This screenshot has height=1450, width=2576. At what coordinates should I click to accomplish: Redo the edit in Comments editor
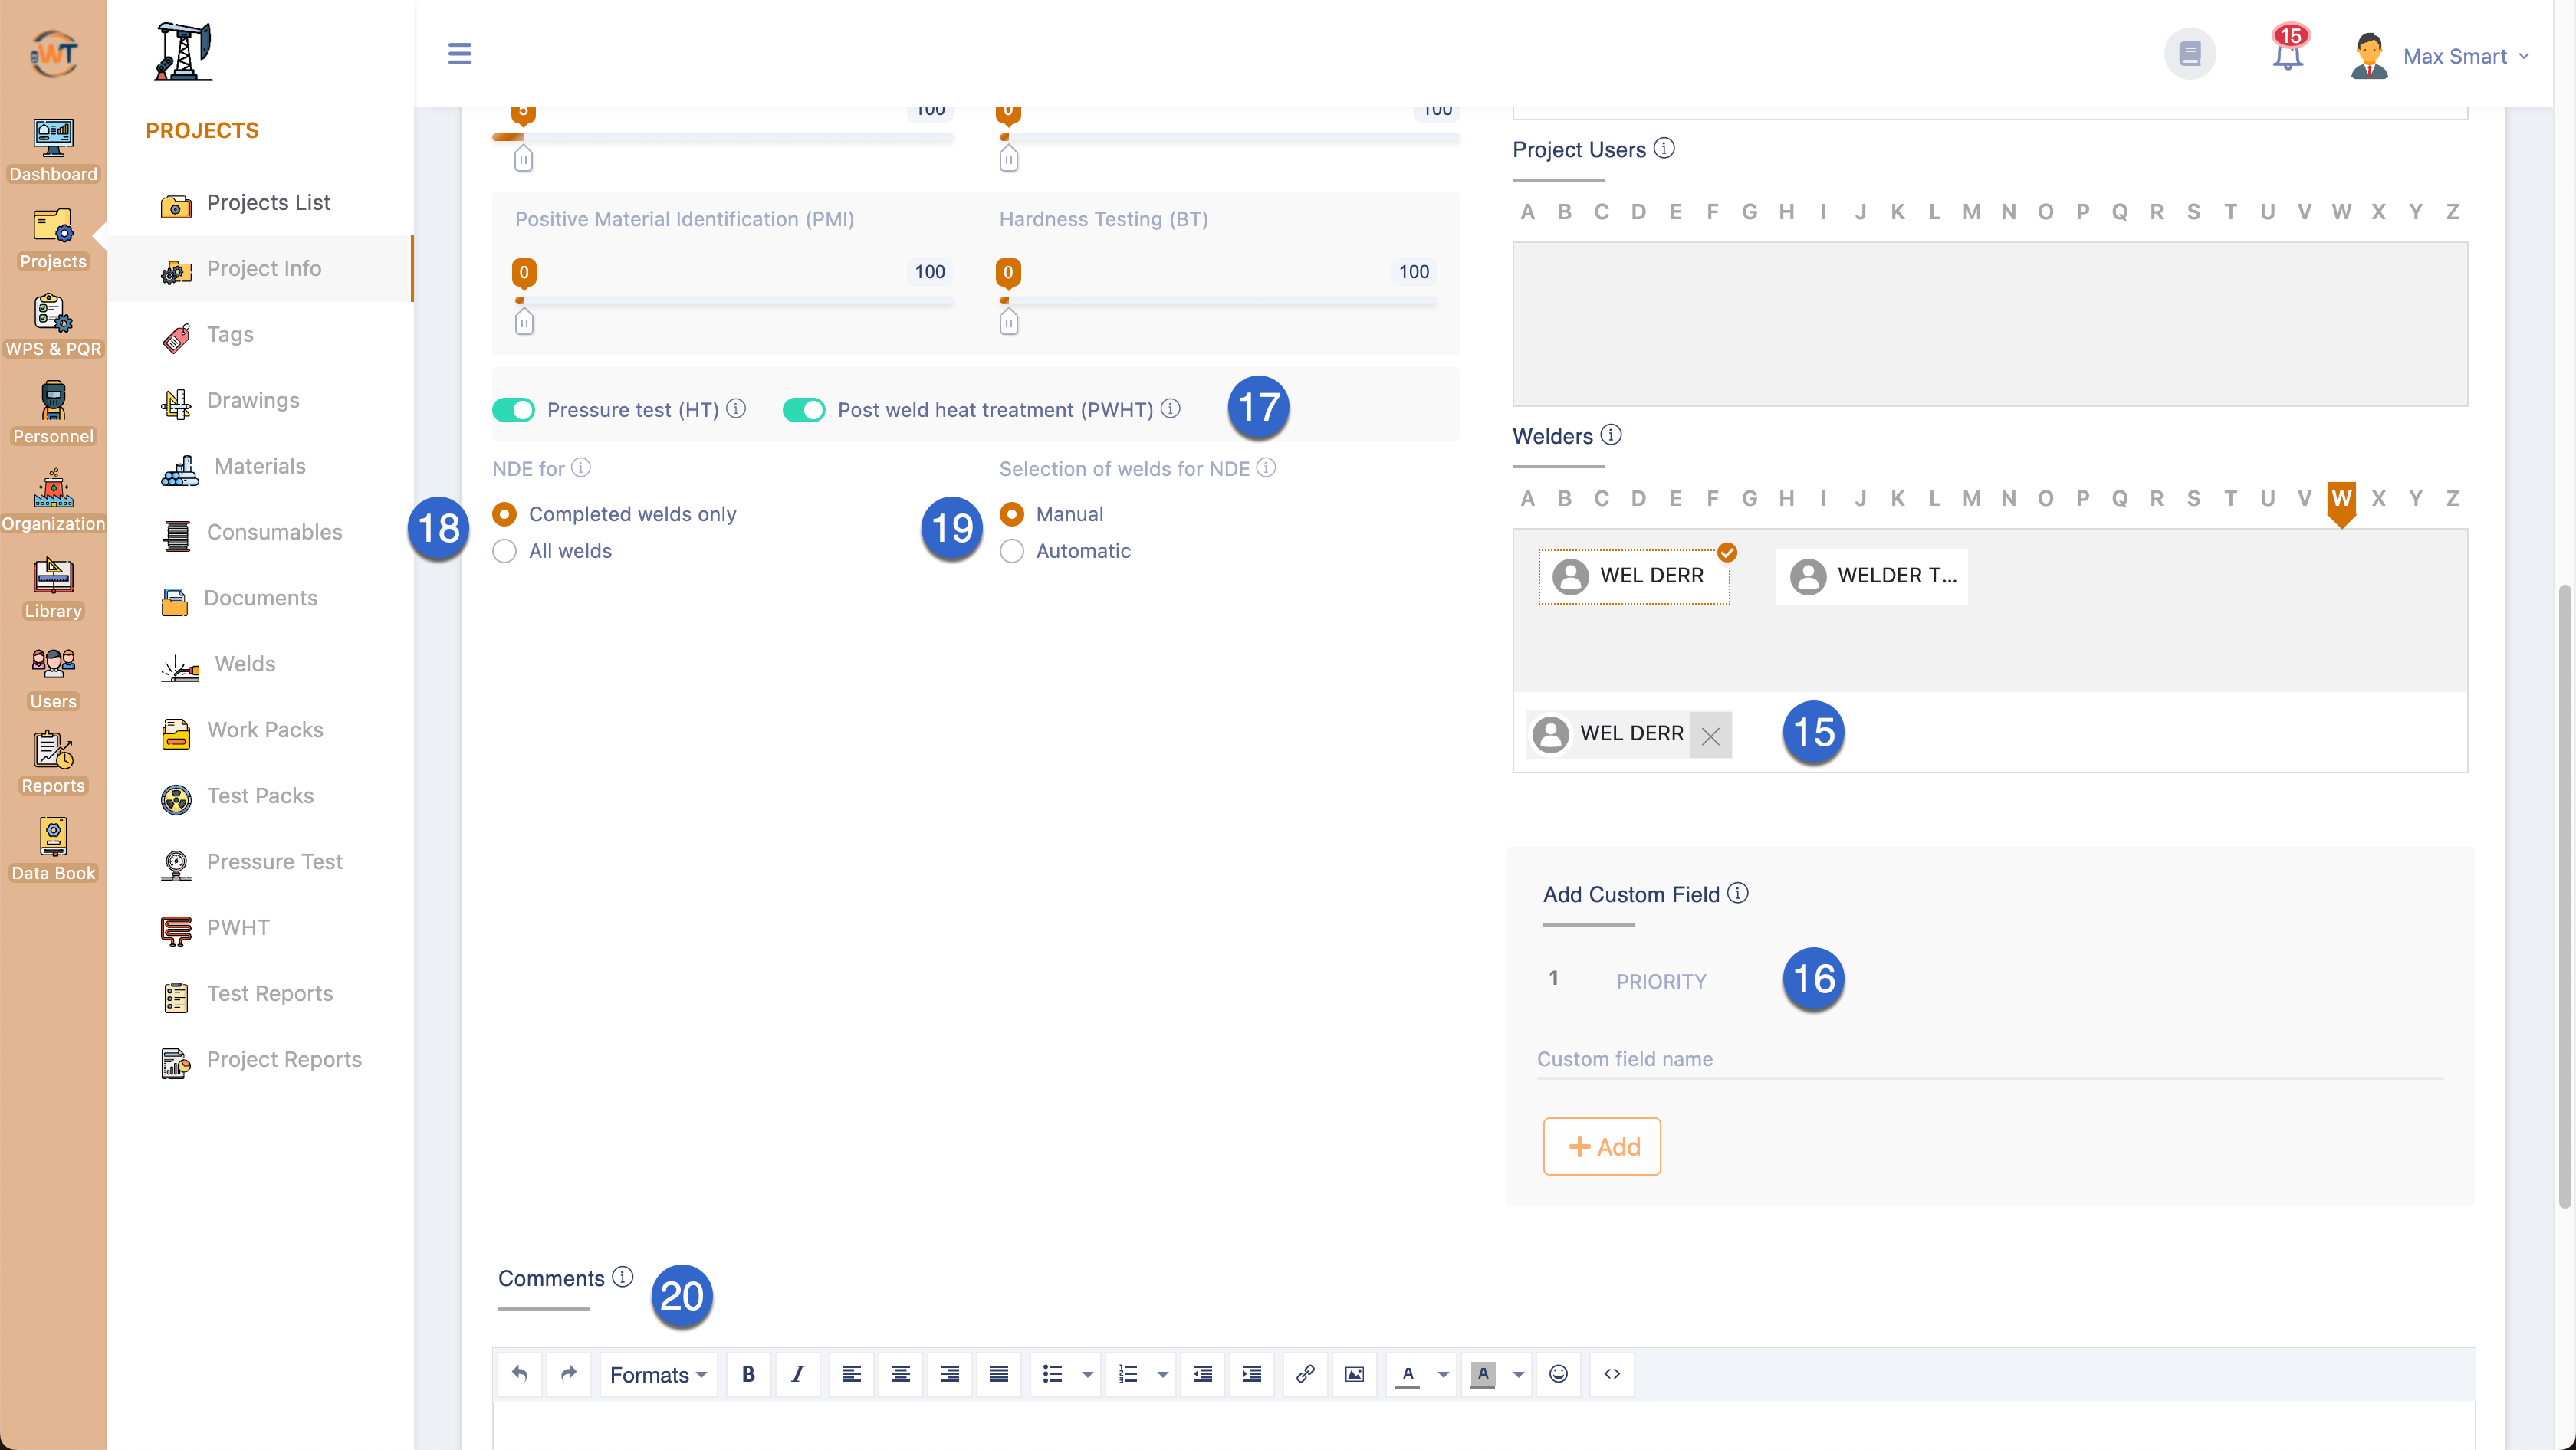pos(568,1374)
